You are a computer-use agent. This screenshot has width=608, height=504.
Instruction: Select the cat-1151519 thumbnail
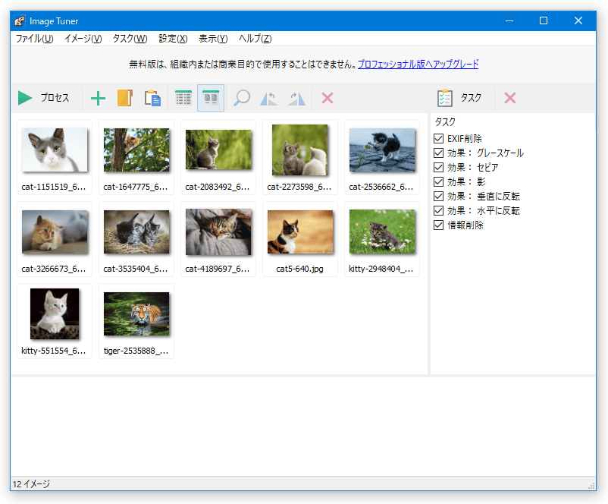[55, 157]
